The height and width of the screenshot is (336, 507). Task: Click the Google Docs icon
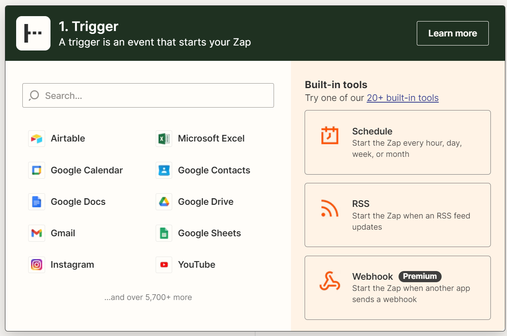coord(36,202)
